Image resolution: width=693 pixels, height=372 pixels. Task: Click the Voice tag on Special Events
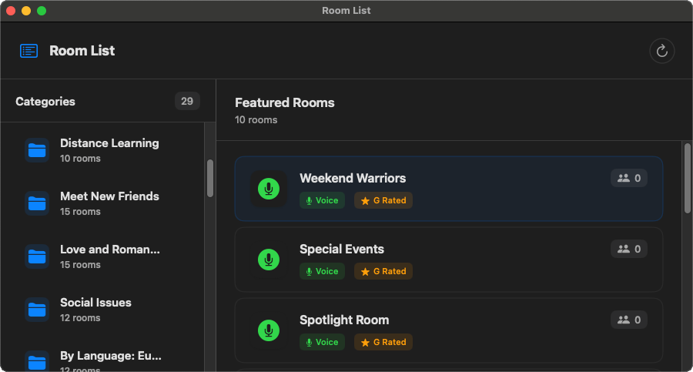(322, 271)
